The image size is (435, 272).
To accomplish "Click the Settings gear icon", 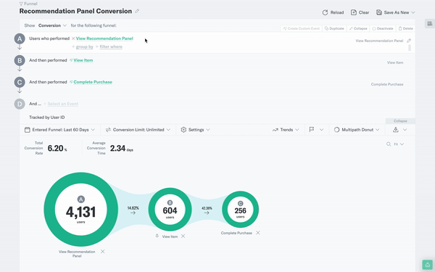I will click(183, 130).
